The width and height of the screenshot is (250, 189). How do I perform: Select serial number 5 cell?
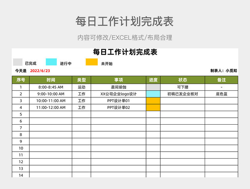click(x=21, y=115)
